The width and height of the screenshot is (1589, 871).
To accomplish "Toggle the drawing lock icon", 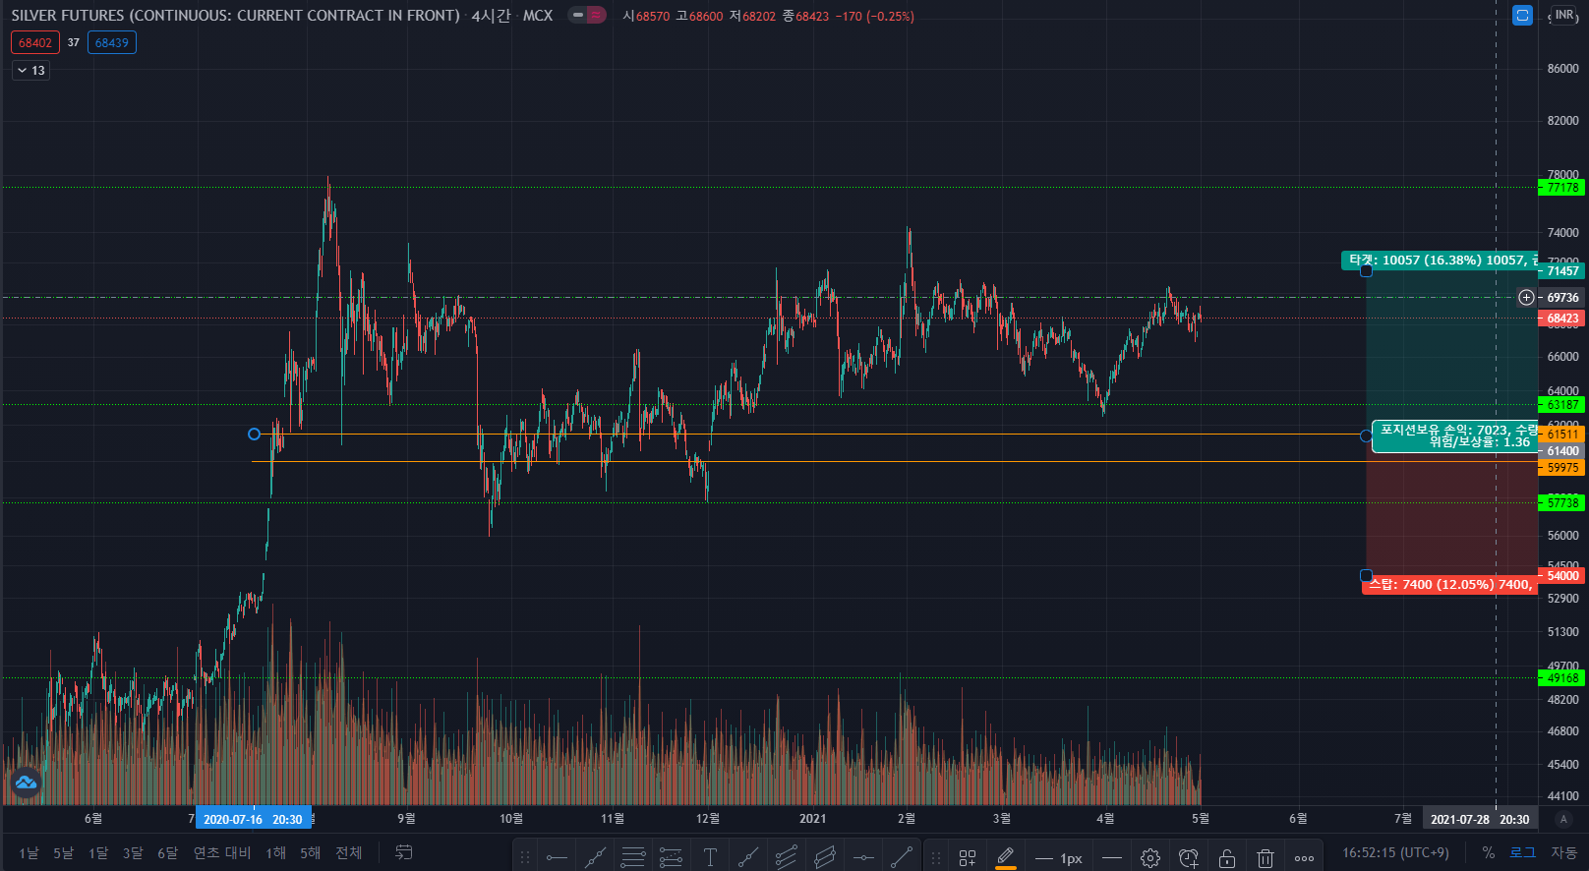I will click(x=1227, y=858).
